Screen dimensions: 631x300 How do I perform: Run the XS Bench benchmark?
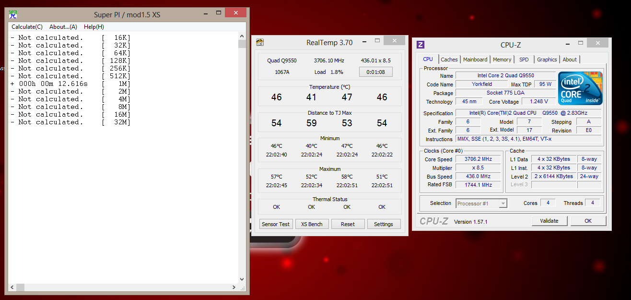click(312, 224)
